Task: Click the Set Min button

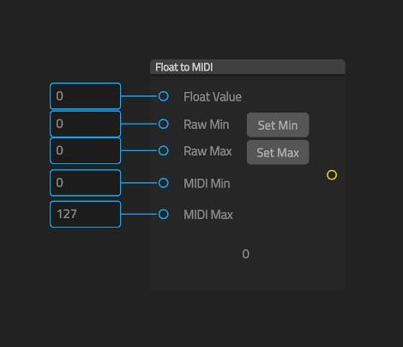Action: pos(278,125)
